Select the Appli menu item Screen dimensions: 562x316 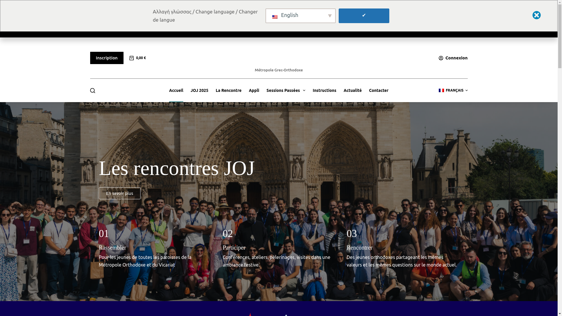click(254, 90)
